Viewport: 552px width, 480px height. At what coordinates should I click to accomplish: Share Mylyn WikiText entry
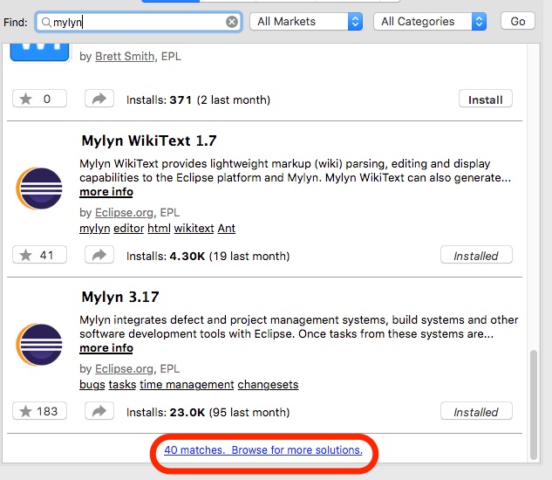[x=99, y=255]
